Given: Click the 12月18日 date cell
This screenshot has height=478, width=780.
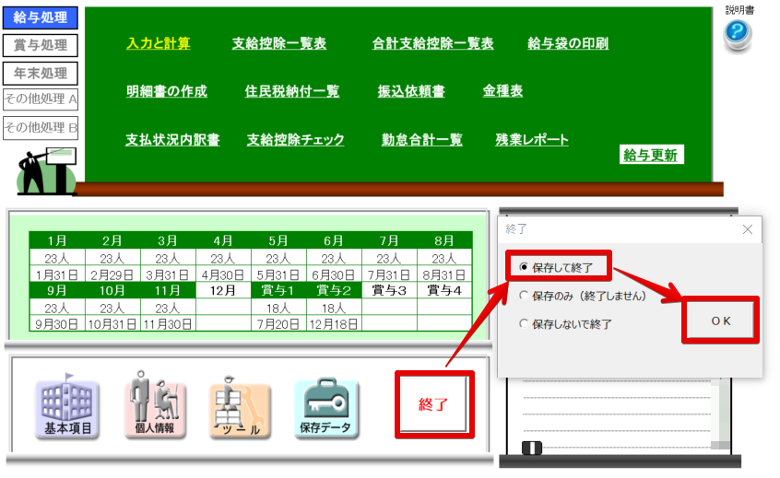Looking at the screenshot, I should point(333,324).
